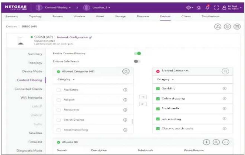Show info for Social Networking category

tap(125, 130)
